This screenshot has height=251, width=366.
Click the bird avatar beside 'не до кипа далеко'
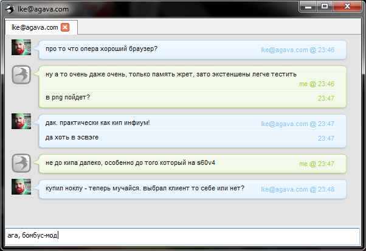point(21,163)
